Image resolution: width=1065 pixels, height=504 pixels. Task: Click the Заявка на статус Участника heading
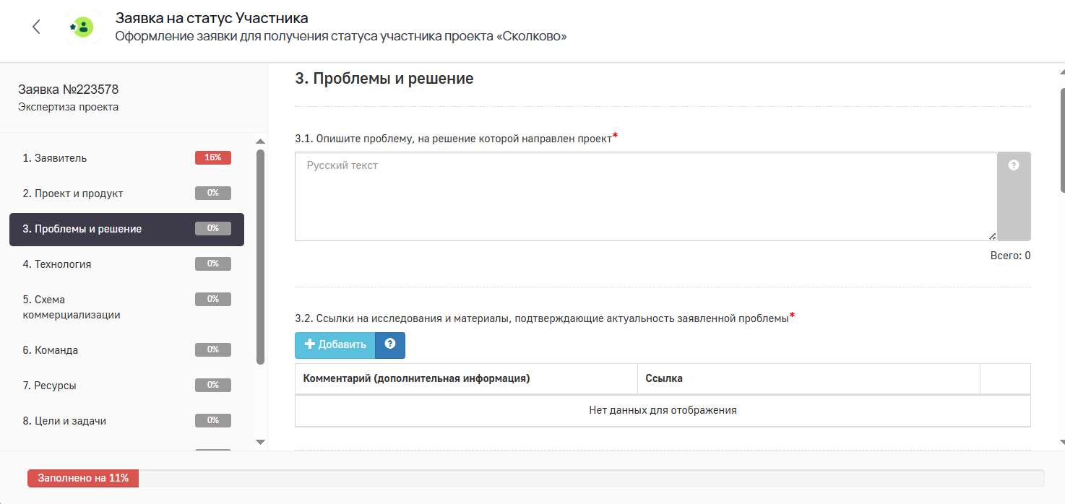(x=212, y=18)
